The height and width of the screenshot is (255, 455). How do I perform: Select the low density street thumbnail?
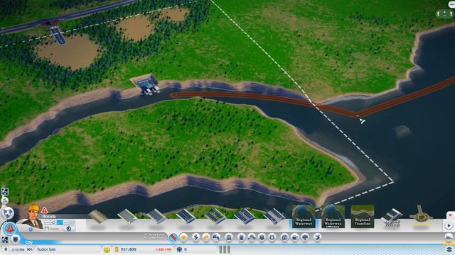(127, 216)
